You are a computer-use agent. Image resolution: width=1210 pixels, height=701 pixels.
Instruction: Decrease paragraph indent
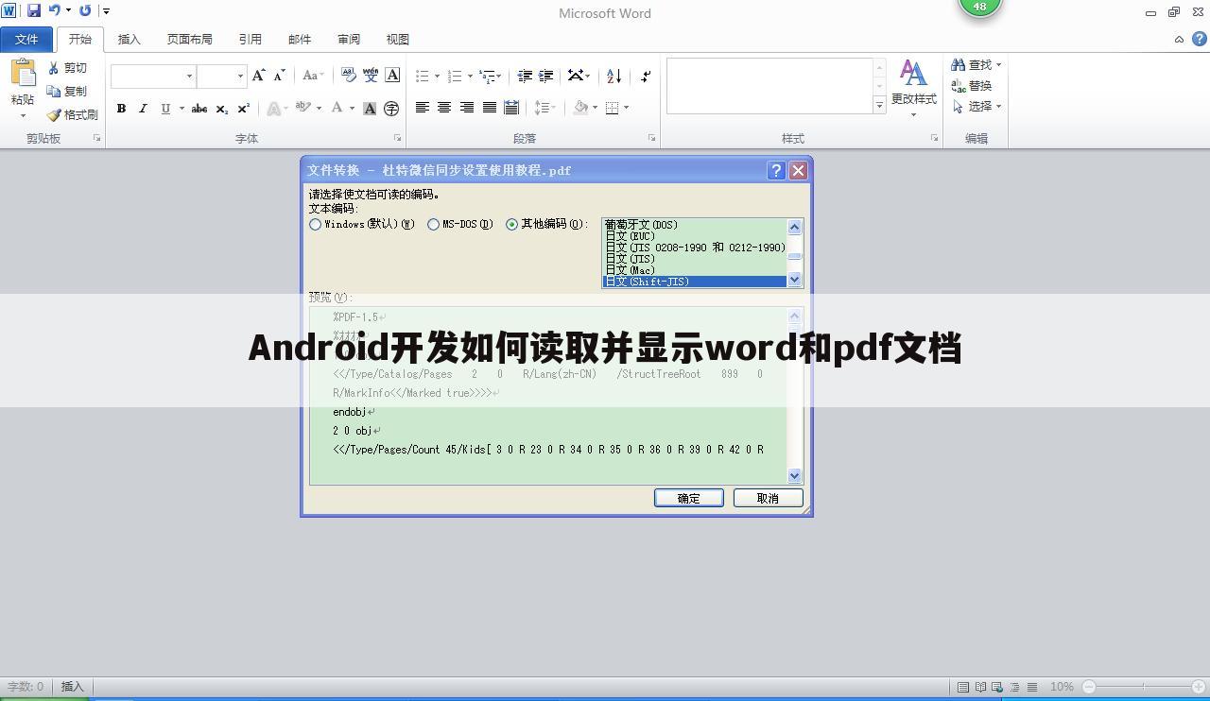coord(525,76)
